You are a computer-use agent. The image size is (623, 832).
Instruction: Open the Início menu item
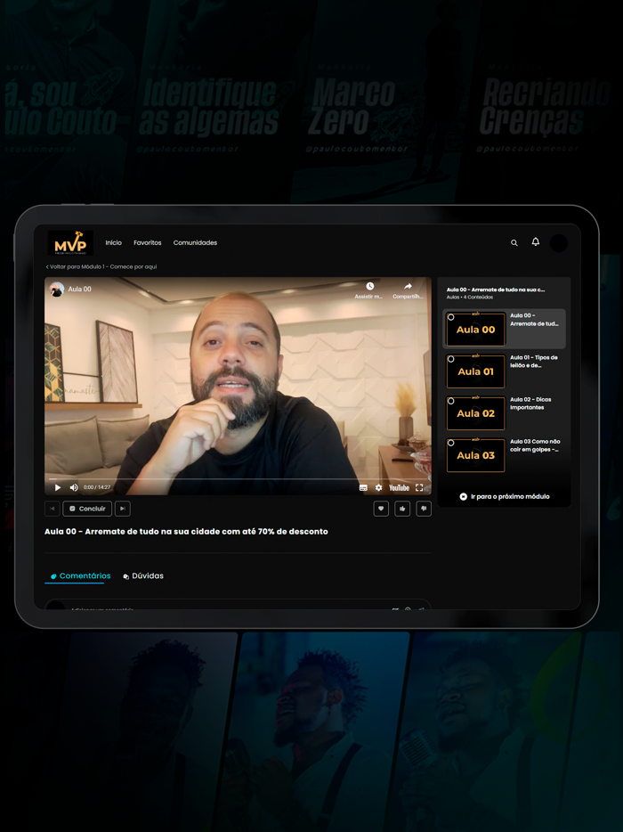point(113,242)
